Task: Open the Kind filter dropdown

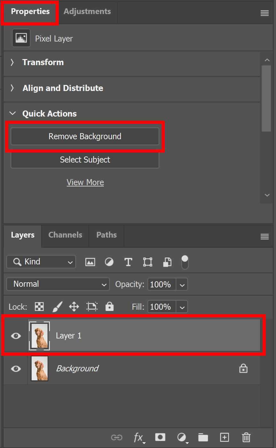Action: click(x=41, y=262)
